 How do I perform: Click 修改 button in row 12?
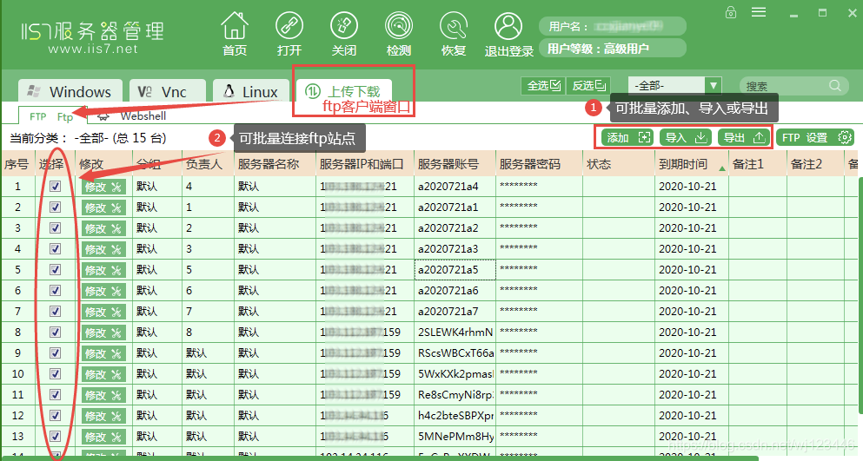coord(103,417)
